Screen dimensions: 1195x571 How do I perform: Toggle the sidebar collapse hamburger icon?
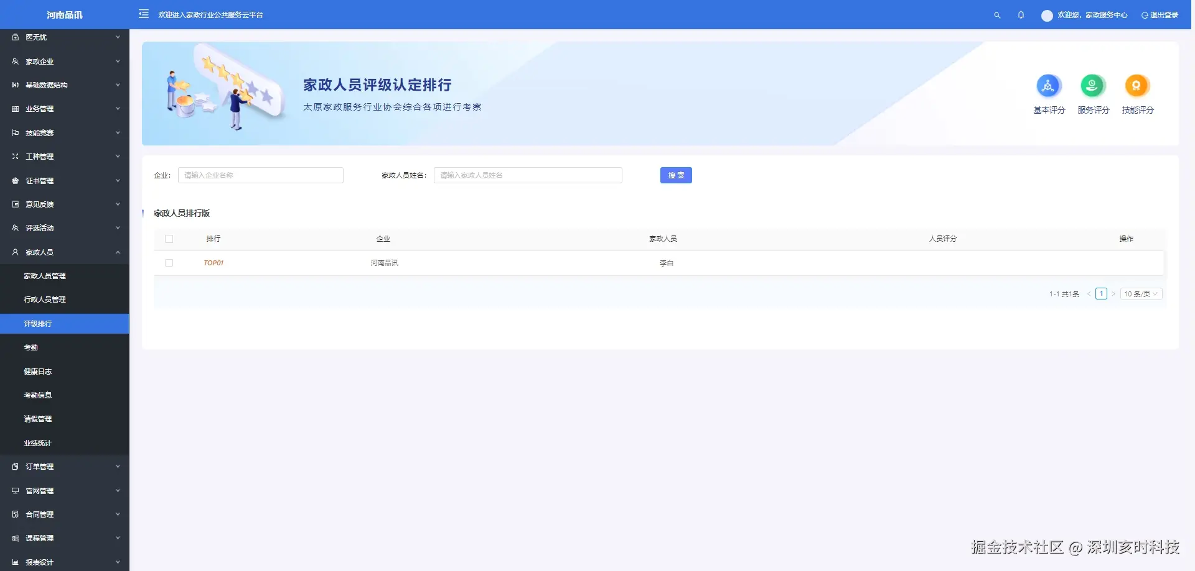pos(144,14)
